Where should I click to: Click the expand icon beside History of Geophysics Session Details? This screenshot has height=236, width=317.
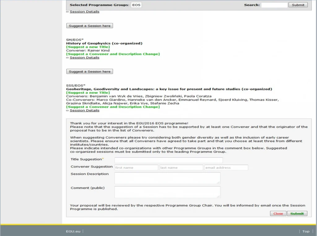(67, 58)
